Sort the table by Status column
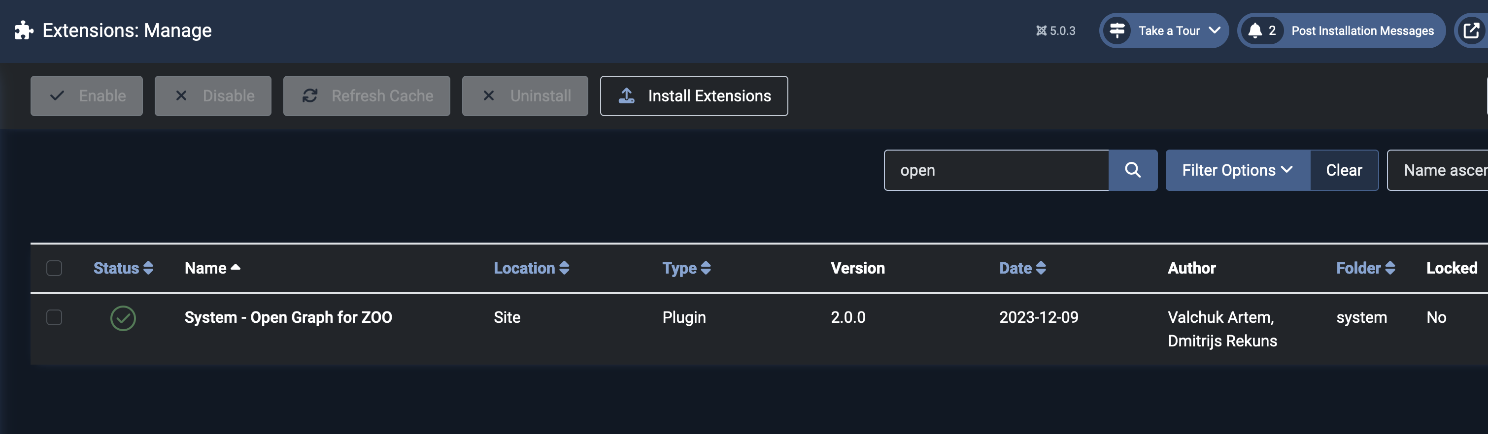1488x434 pixels. point(123,268)
